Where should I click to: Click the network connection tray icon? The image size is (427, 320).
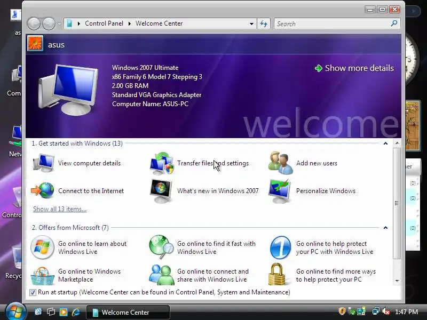pos(376,311)
